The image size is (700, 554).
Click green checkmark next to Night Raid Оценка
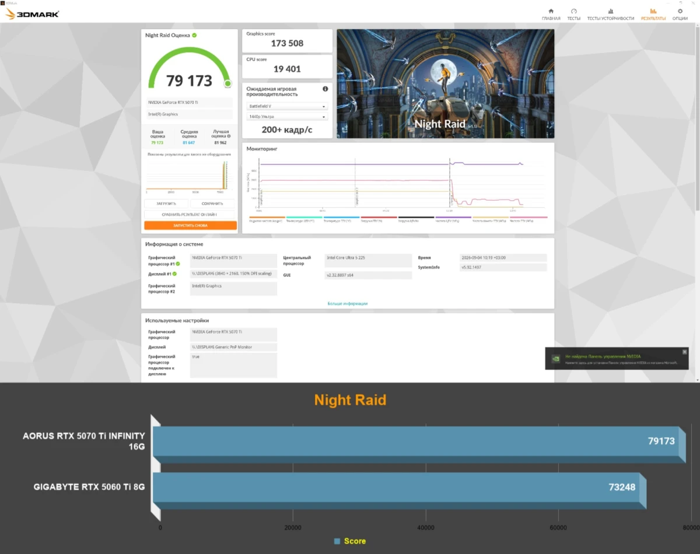pyautogui.click(x=194, y=35)
